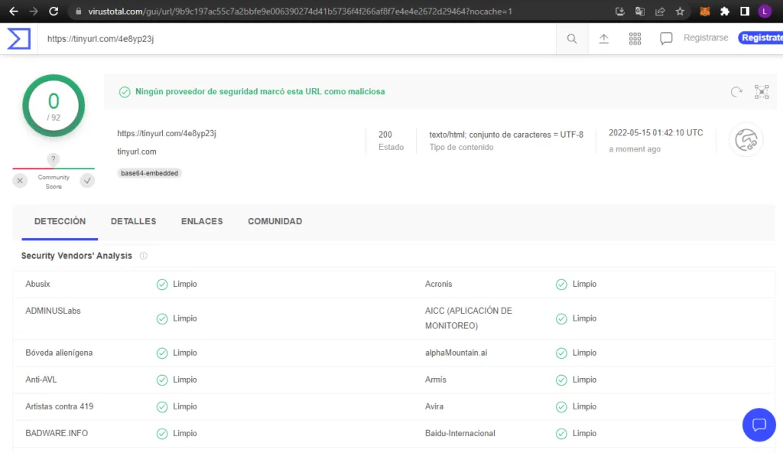Switch to the COMUNIDAD tab
Viewport: 783px width, 453px height.
275,221
